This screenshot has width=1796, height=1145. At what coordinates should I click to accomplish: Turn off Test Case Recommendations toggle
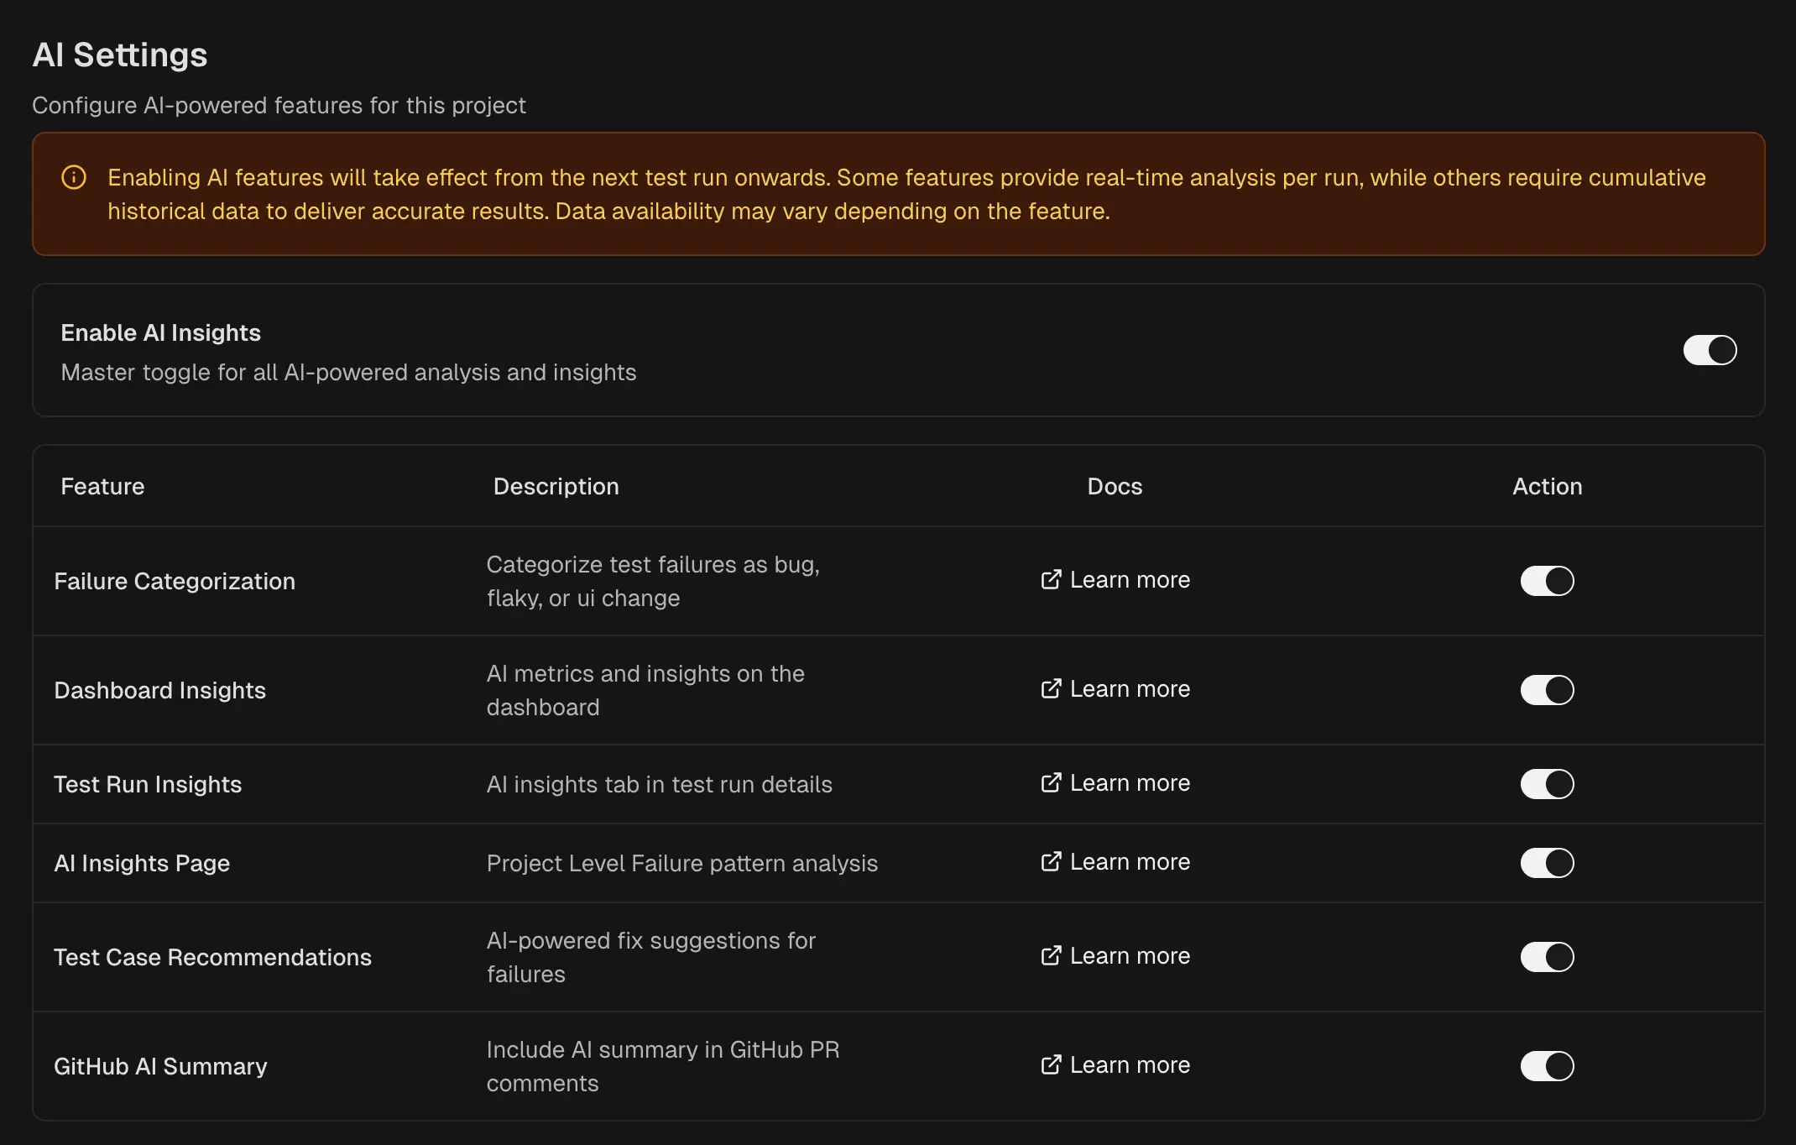tap(1547, 957)
